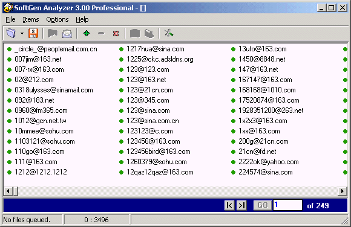Viewport: 351px width, 227px height.
Task: Click the GO button
Action: pos(263,205)
